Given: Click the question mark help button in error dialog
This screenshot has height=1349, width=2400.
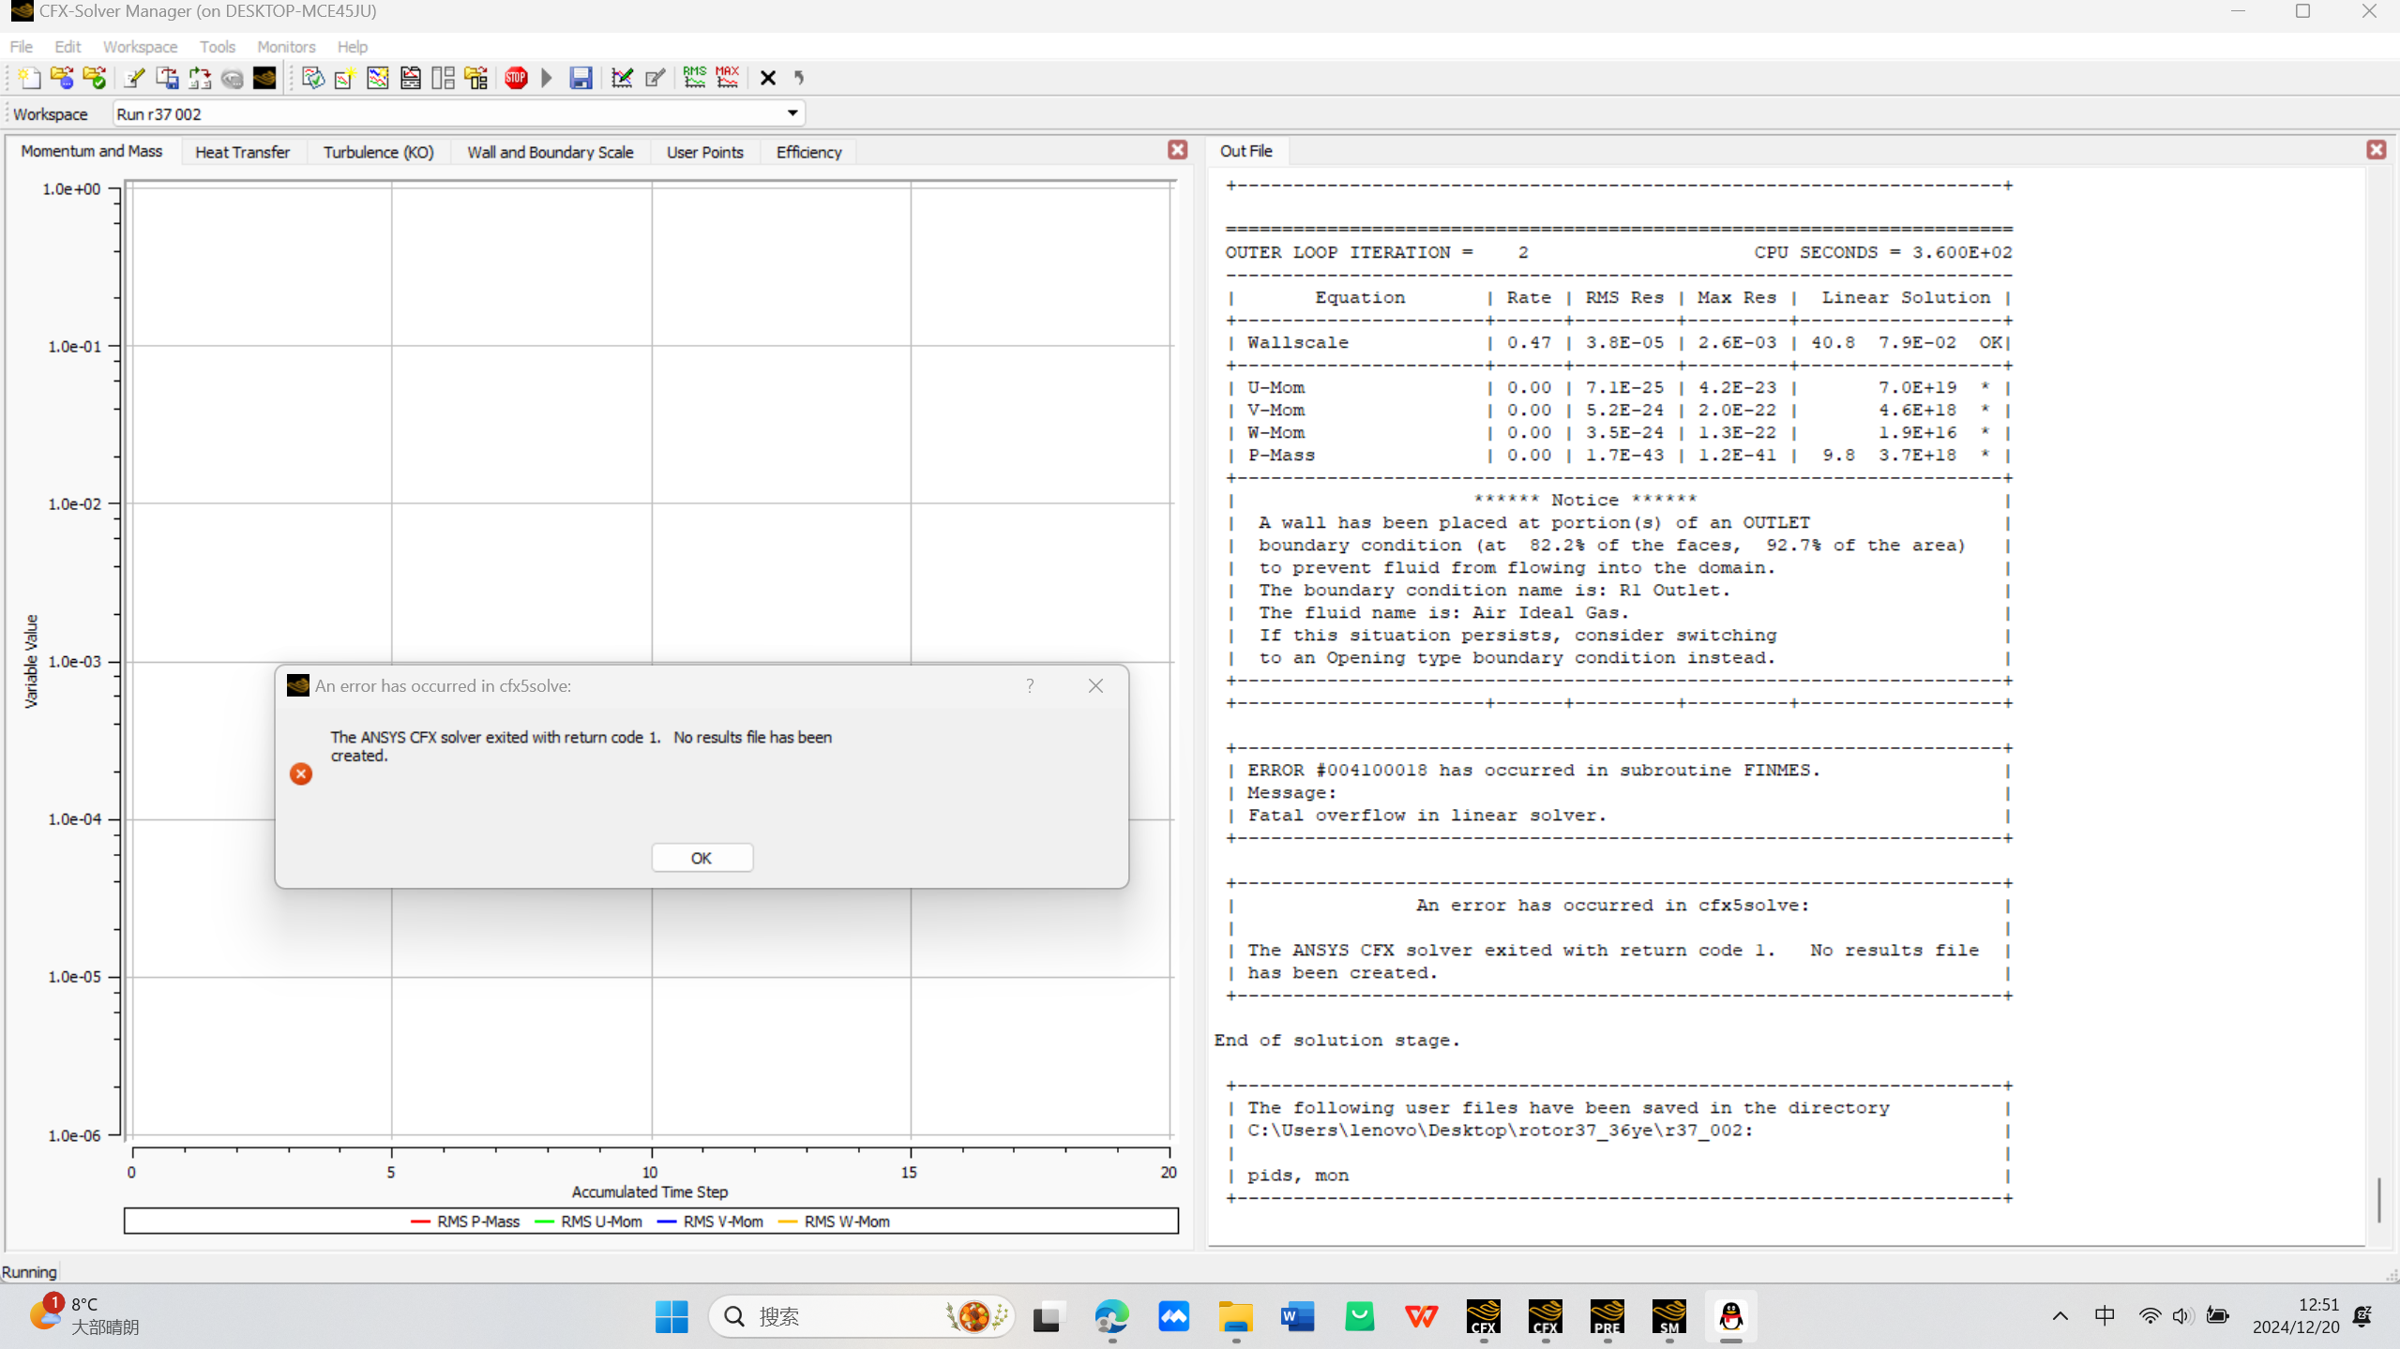Looking at the screenshot, I should tap(1030, 685).
